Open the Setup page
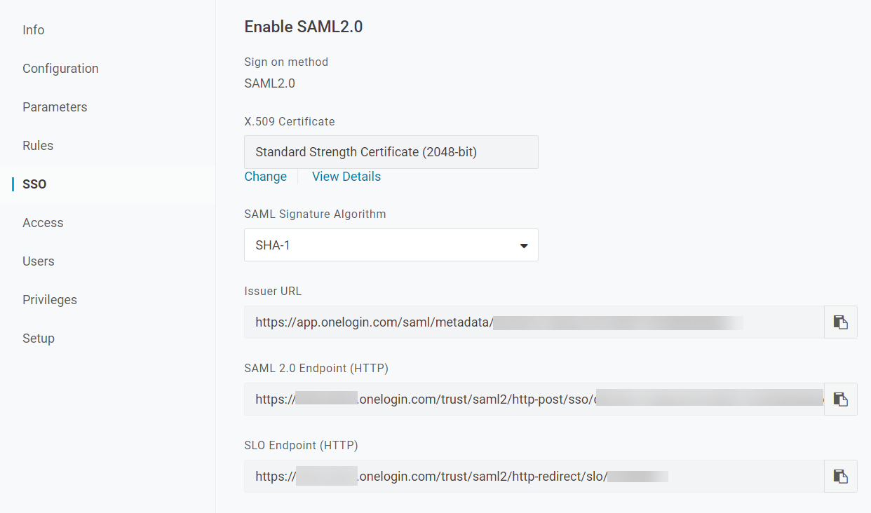871x513 pixels. pyautogui.click(x=39, y=338)
